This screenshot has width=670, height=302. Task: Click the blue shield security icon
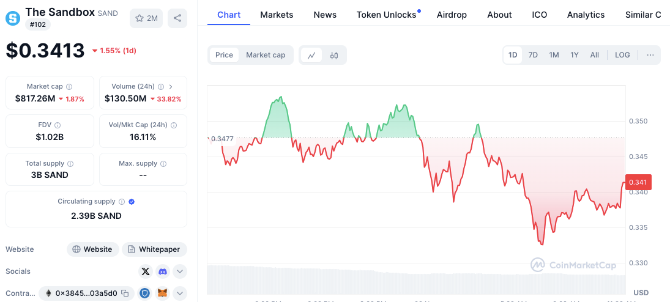tap(145, 293)
